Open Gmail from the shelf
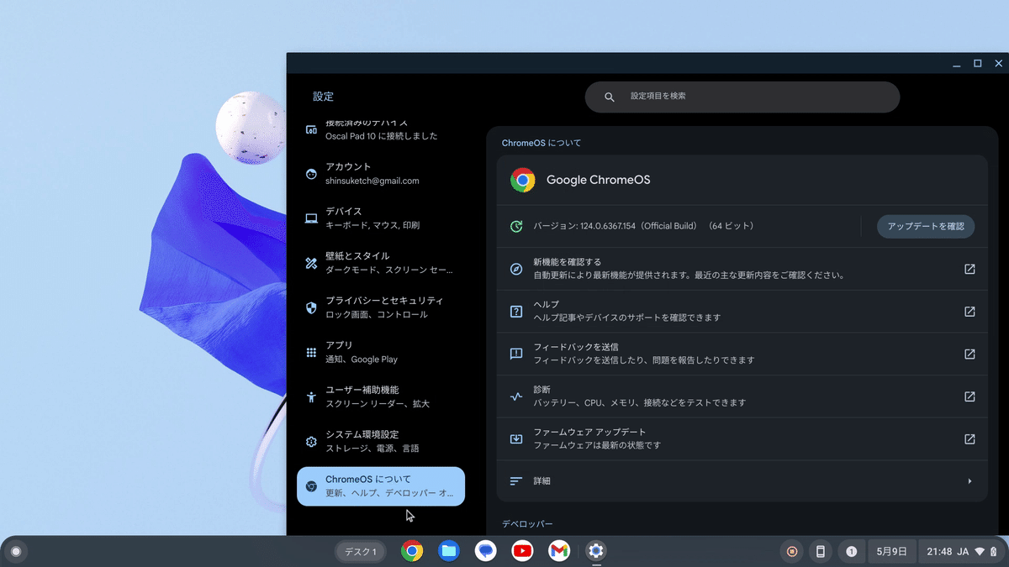Image resolution: width=1009 pixels, height=567 pixels. tap(559, 551)
